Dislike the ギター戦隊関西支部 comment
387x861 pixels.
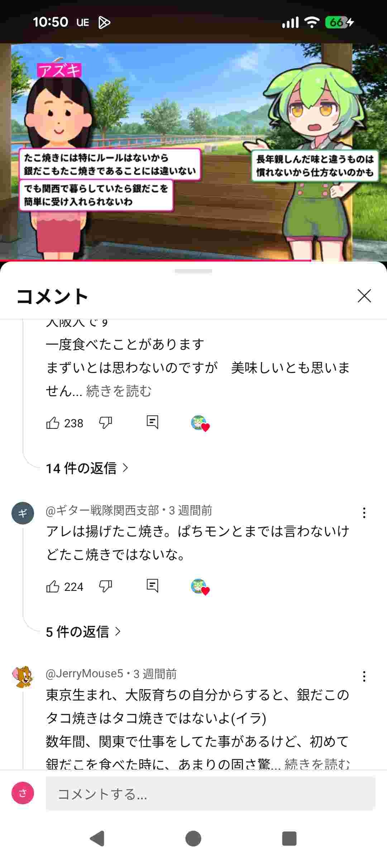(x=105, y=587)
